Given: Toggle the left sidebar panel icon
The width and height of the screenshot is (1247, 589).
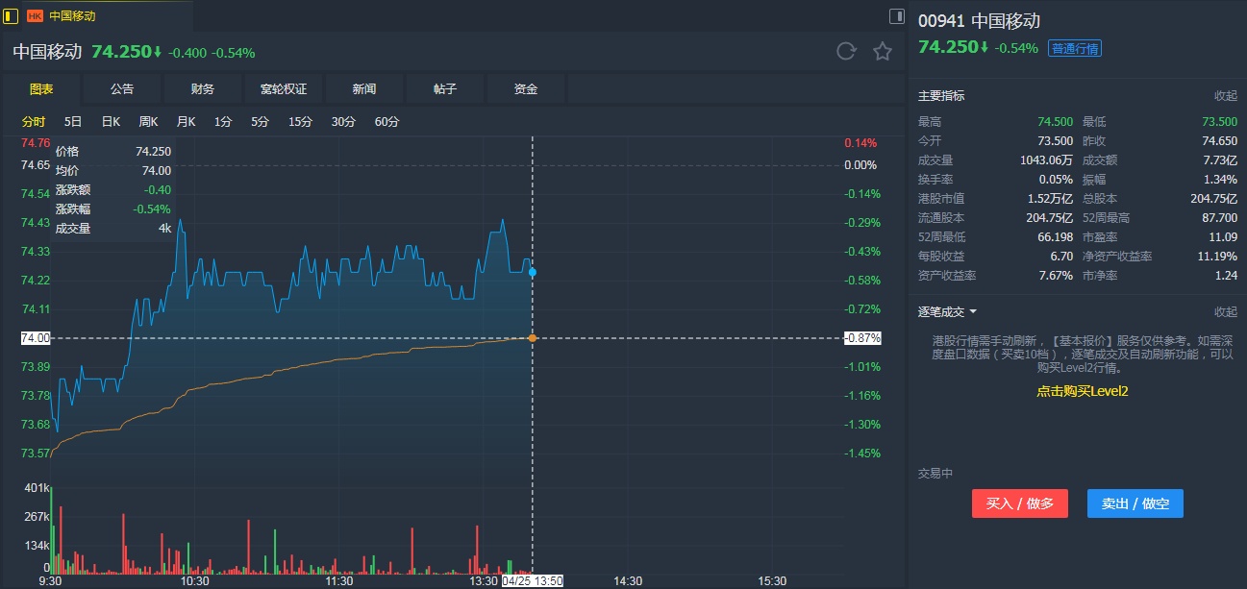Looking at the screenshot, I should [11, 15].
